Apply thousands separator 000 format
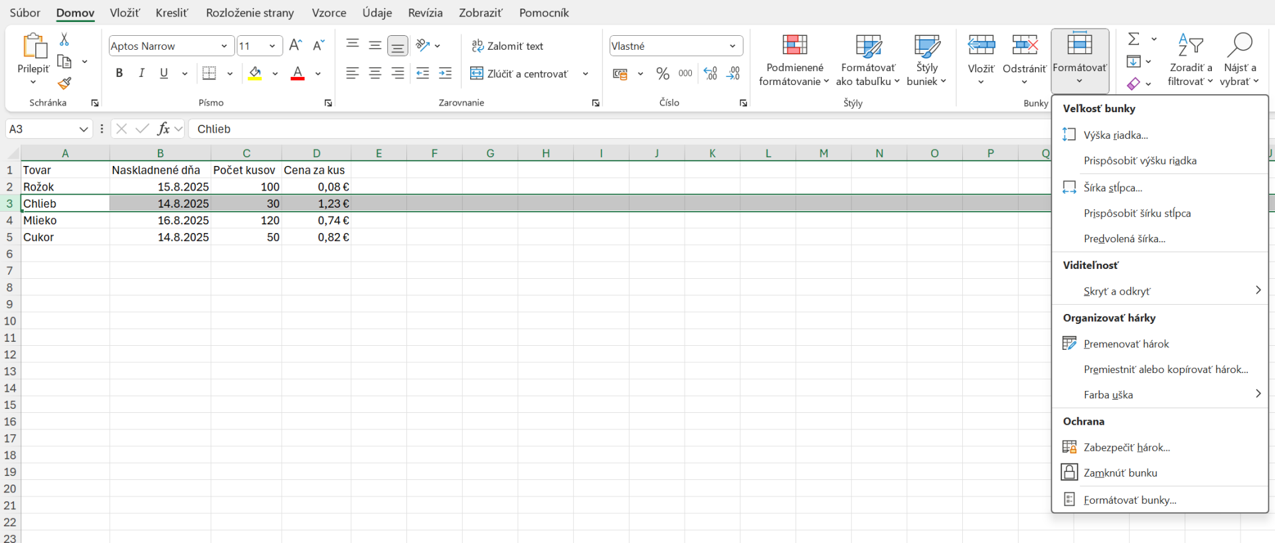 point(685,74)
